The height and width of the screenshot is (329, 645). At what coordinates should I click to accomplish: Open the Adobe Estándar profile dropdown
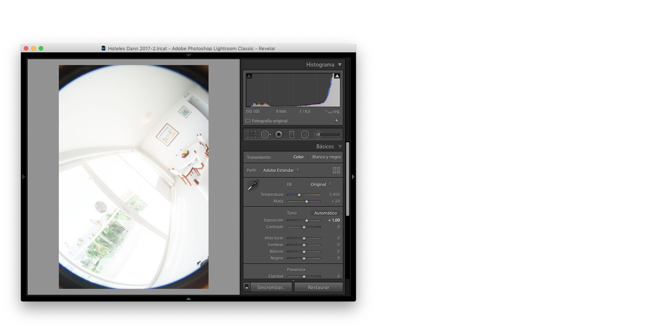click(281, 170)
